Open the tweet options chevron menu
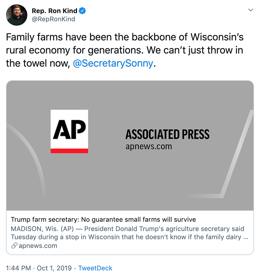260x278 pixels. click(x=250, y=10)
